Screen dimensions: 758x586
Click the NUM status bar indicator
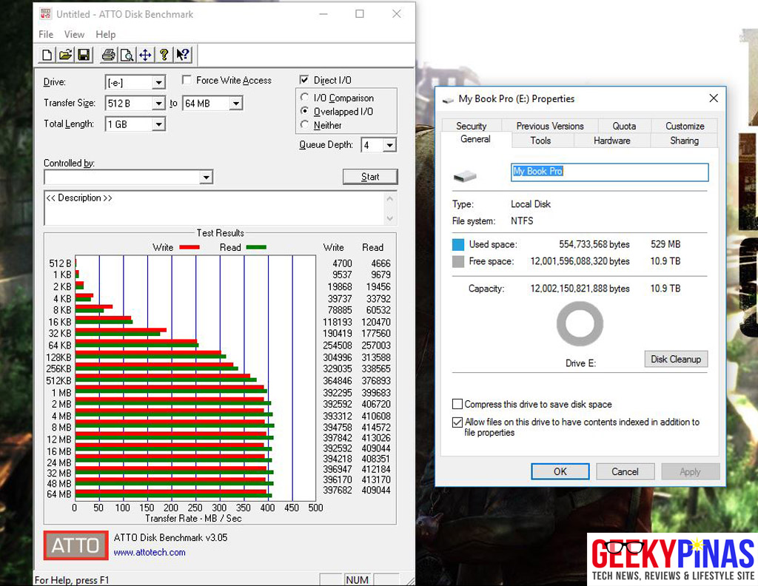pos(358,580)
